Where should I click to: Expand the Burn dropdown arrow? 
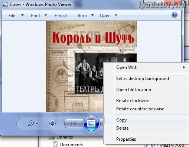92,15
